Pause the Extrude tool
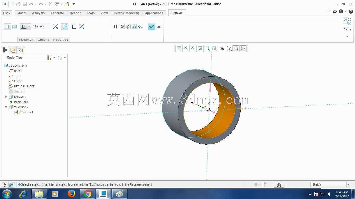Image resolution: width=355 pixels, height=199 pixels. (x=115, y=26)
